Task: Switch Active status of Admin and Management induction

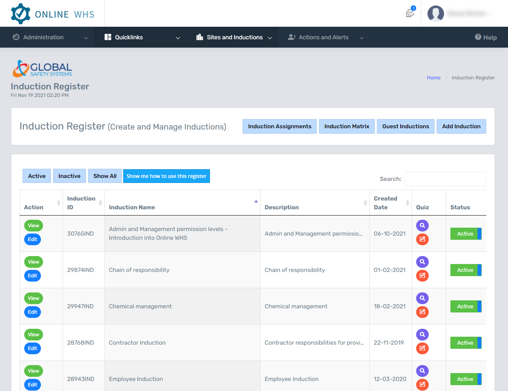Action: [465, 234]
